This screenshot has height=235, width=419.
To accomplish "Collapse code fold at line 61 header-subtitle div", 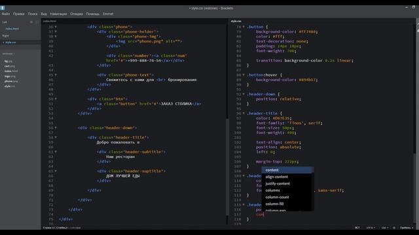I will click(x=56, y=152).
